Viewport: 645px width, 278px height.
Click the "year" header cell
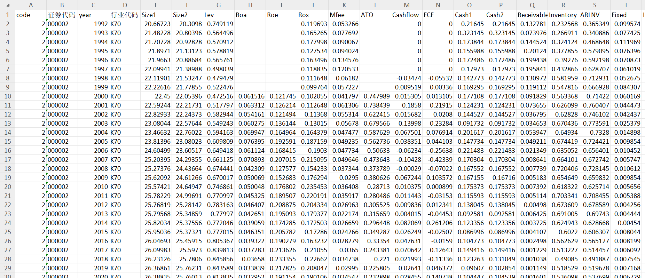94,15
